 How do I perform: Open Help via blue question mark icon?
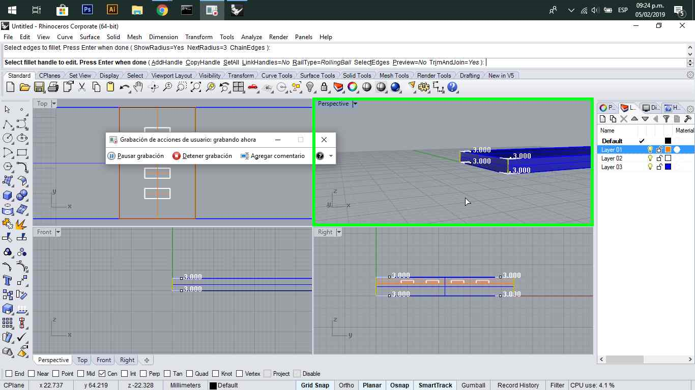(x=452, y=87)
